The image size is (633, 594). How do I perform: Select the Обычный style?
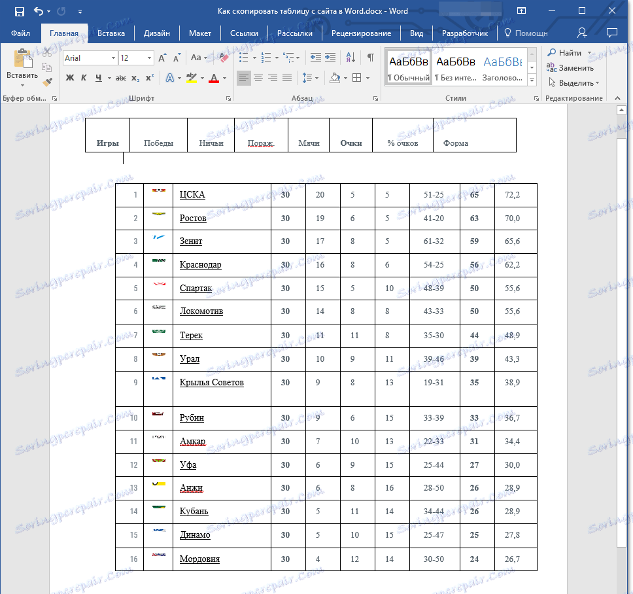tap(409, 69)
